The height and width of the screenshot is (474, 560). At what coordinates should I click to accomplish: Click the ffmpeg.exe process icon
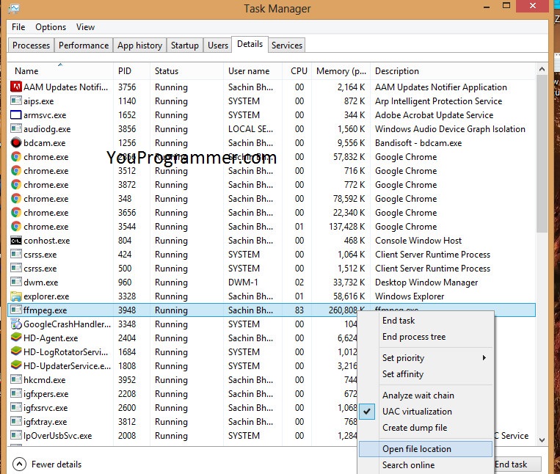[x=16, y=310]
